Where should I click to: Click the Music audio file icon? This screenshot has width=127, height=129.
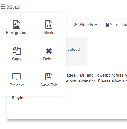click(x=49, y=25)
